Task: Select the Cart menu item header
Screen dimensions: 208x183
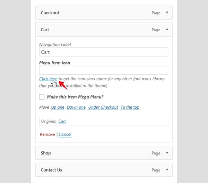Action: point(104,30)
